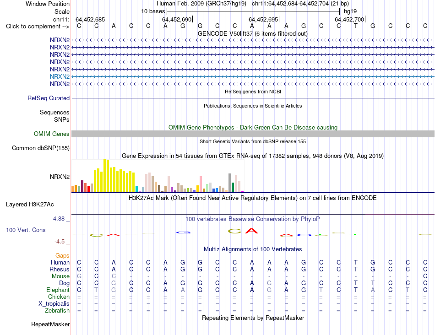Click the '100 Vert. Cons' label
The image size is (435, 335).
tap(26, 230)
